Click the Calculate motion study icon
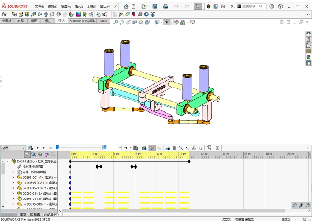Image resolution: width=312 pixels, height=221 pixels. (31, 148)
